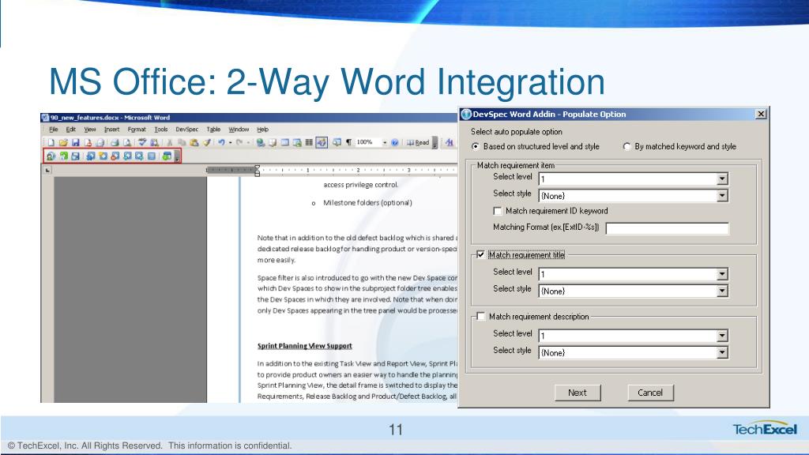This screenshot has height=455, width=809.
Task: Open Select style dropdown under Match requirement item
Action: click(x=722, y=196)
